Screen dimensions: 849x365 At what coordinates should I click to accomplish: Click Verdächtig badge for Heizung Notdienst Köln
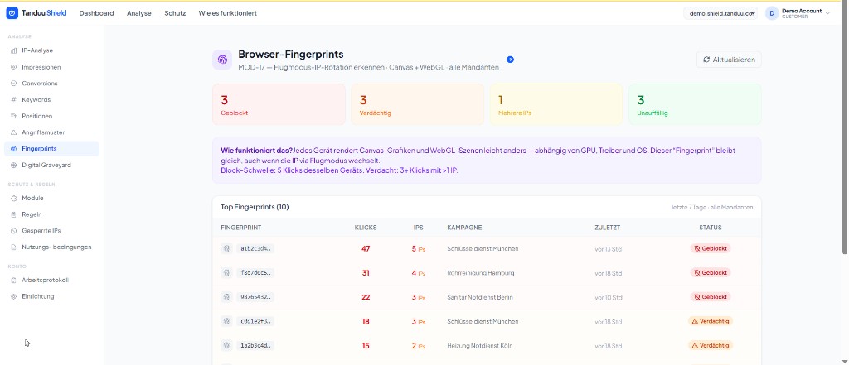click(711, 345)
